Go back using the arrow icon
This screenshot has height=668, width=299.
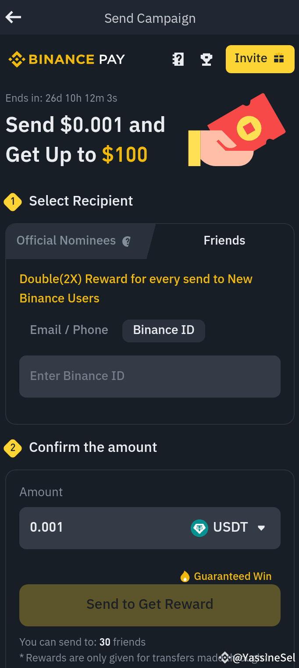[13, 18]
